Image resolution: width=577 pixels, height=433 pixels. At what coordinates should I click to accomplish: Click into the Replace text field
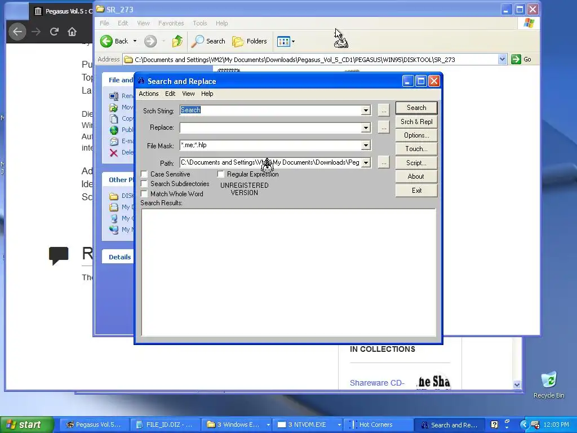pos(270,128)
